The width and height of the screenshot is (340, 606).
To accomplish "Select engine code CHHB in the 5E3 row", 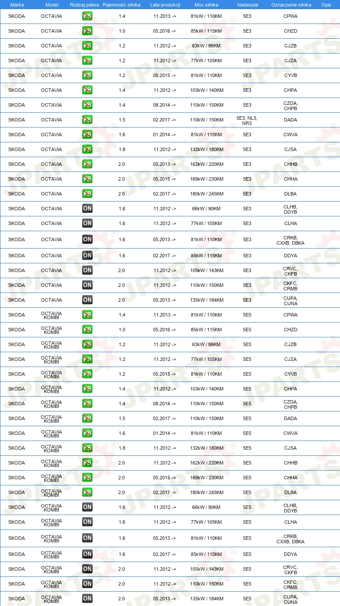I will coord(290,164).
